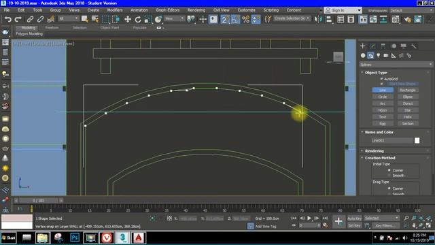The height and width of the screenshot is (245, 435).
Task: Open the Mirror tool
Action: [x=317, y=19]
